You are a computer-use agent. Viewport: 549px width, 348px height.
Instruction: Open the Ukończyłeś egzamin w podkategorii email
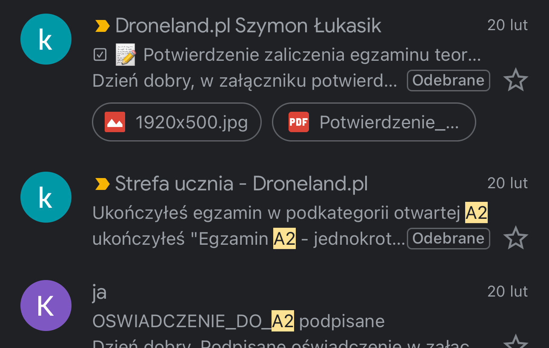click(x=290, y=213)
